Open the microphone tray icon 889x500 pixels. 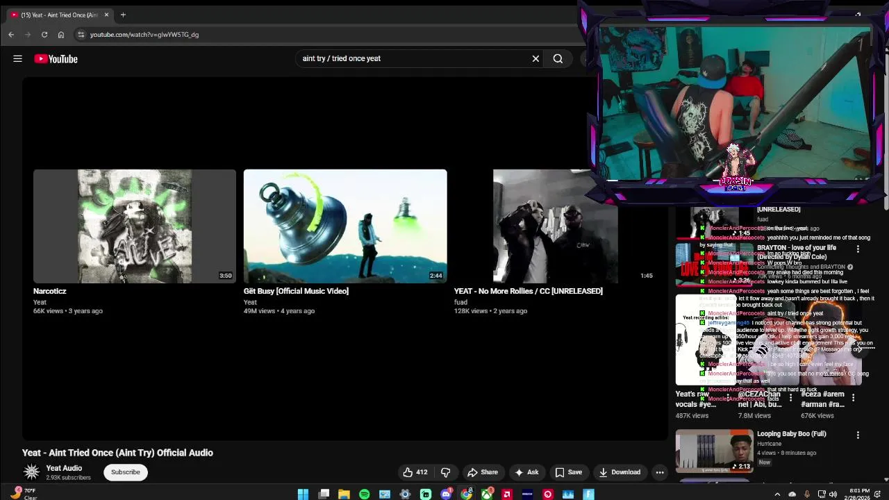[x=807, y=494]
